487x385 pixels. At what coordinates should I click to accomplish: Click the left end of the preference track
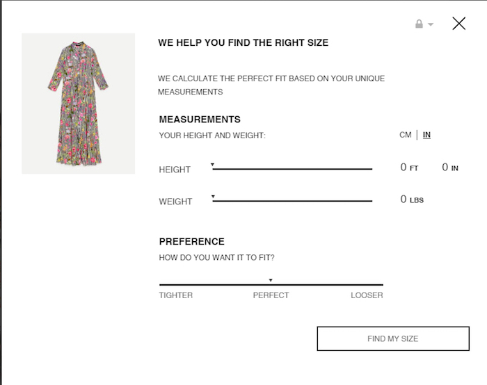pos(161,285)
